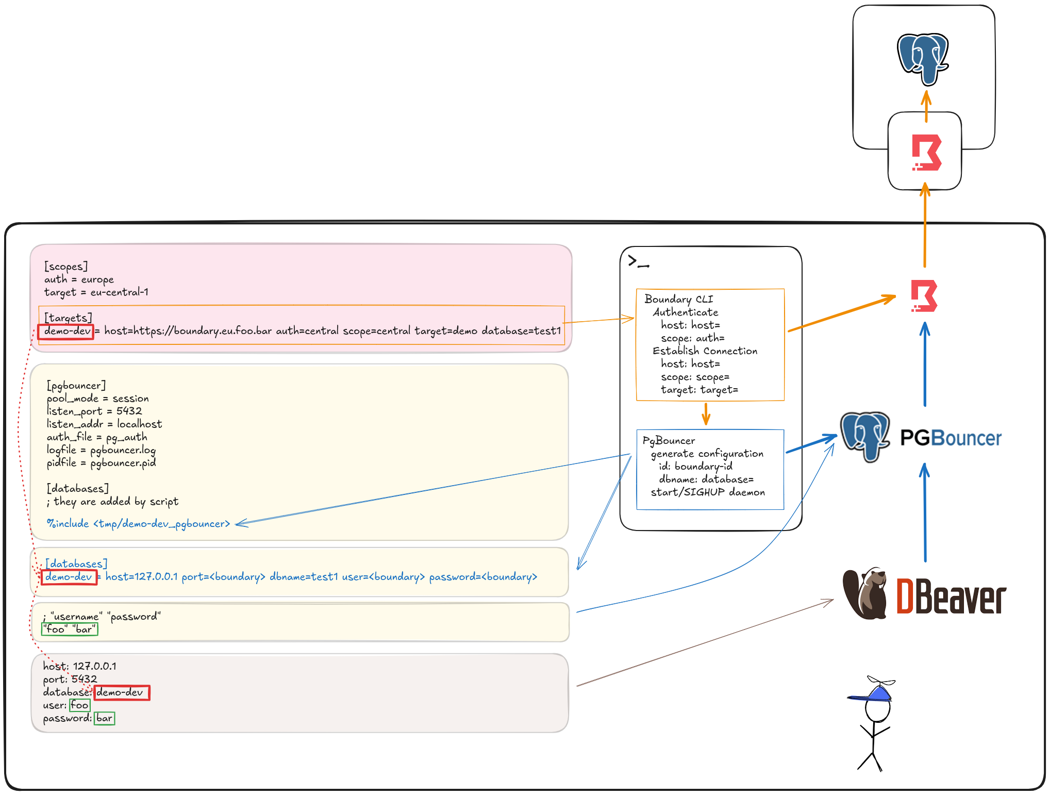Screen dimensions: 1050x795
Task: Click 'host=127.0.0.1 port=<boundary>' connection string
Action: pos(185,577)
